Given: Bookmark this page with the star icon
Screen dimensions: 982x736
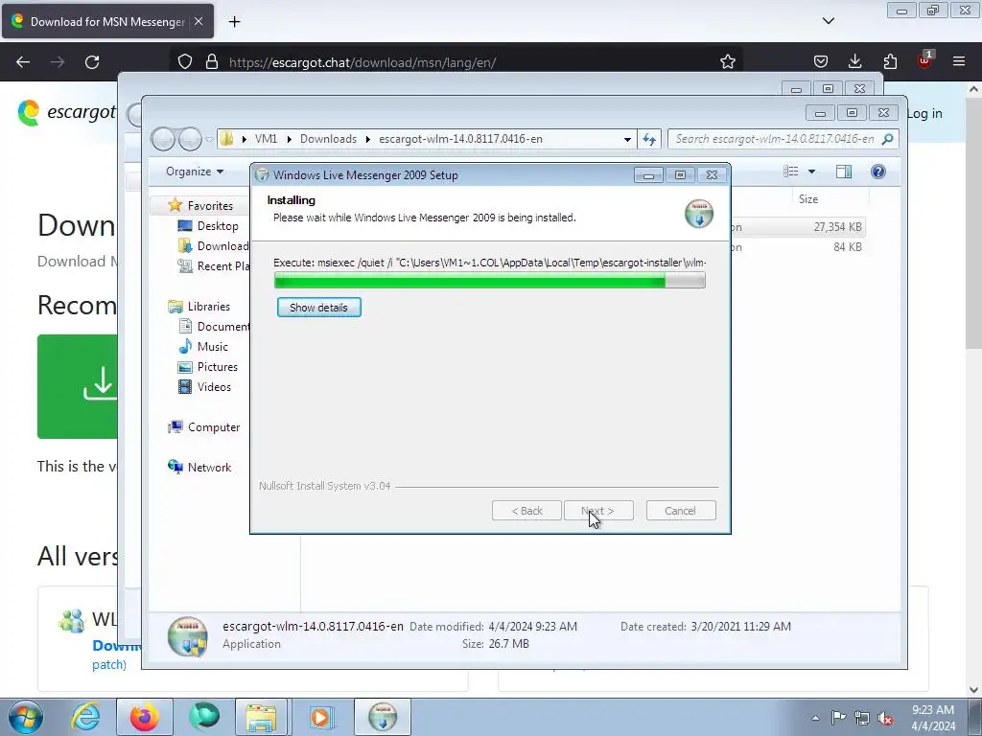Looking at the screenshot, I should [x=727, y=62].
